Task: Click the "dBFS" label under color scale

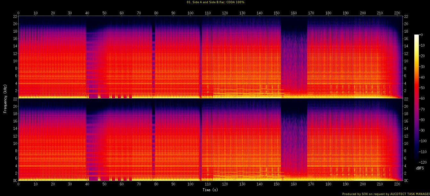Action: click(x=420, y=168)
